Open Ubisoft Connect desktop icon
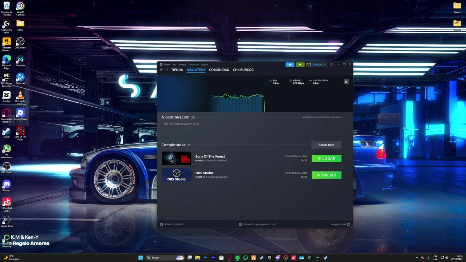This screenshot has width=466, height=262. pyautogui.click(x=20, y=9)
